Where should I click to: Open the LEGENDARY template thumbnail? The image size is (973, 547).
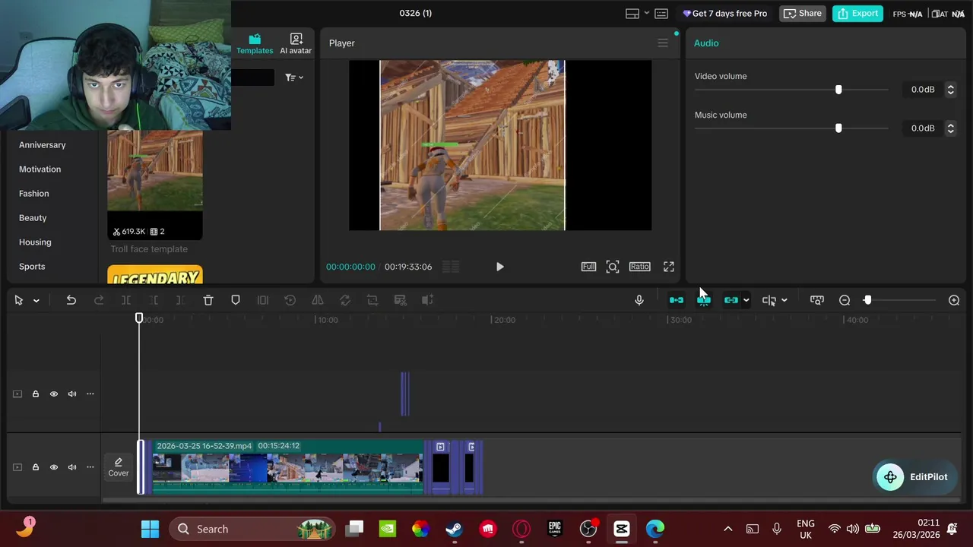pos(155,274)
